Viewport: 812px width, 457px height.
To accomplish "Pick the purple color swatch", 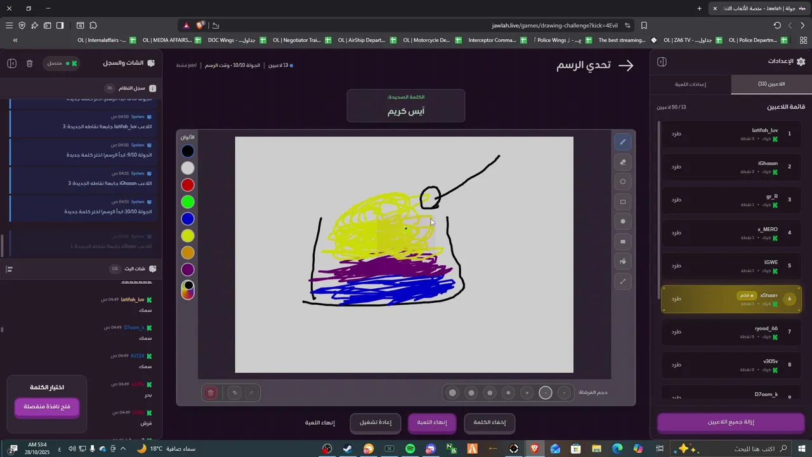I will [x=188, y=270].
